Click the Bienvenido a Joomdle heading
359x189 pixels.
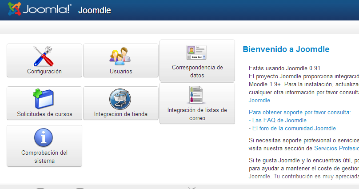point(286,49)
